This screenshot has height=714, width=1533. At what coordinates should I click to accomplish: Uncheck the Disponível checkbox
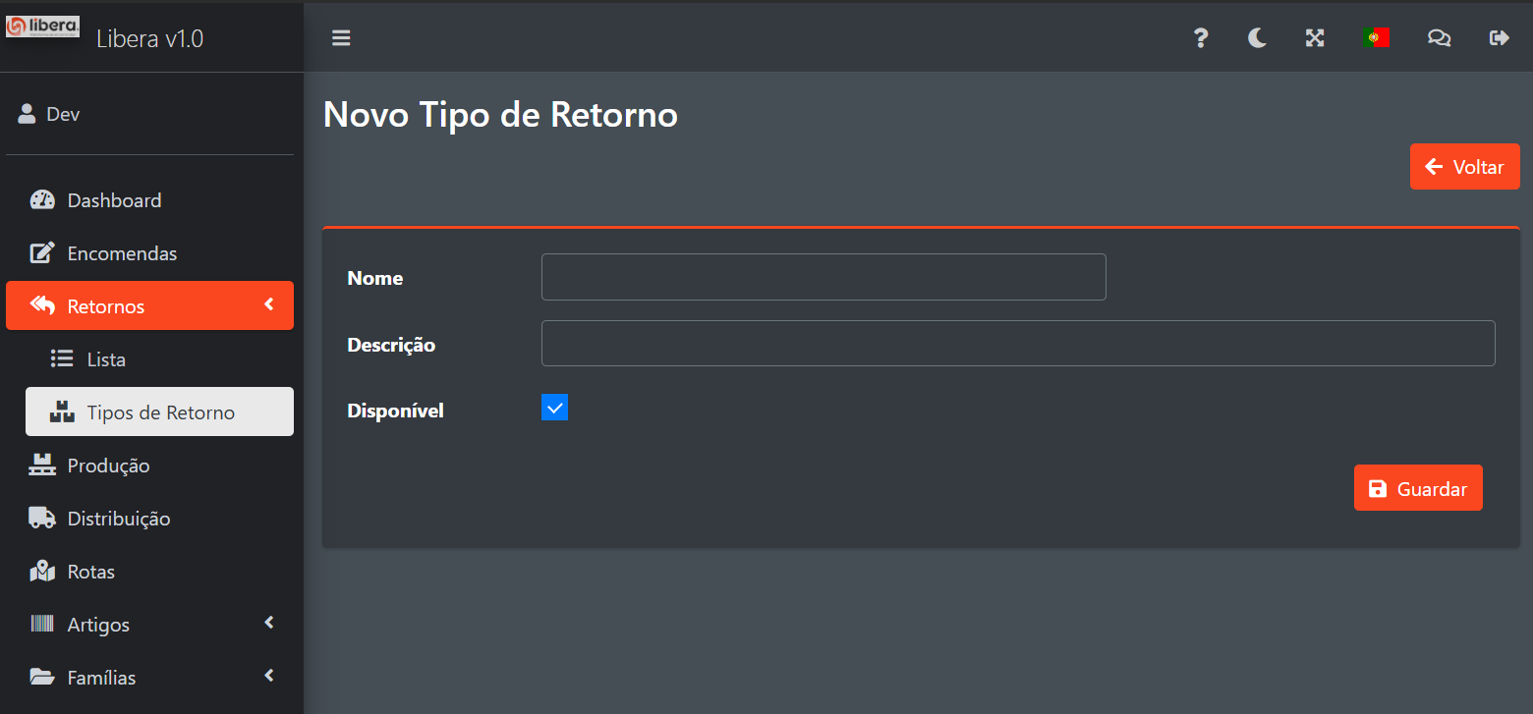click(x=554, y=408)
